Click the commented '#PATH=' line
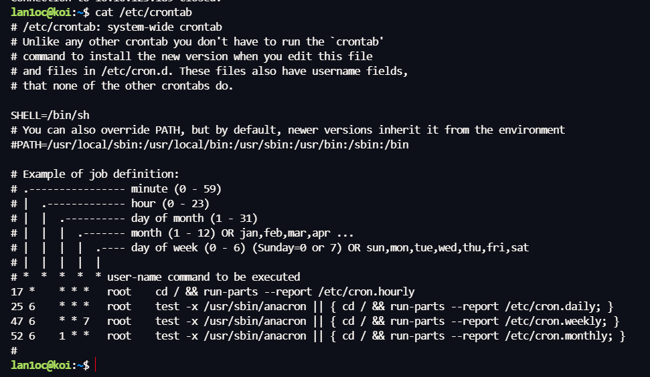The height and width of the screenshot is (377, 650). pyautogui.click(x=210, y=144)
